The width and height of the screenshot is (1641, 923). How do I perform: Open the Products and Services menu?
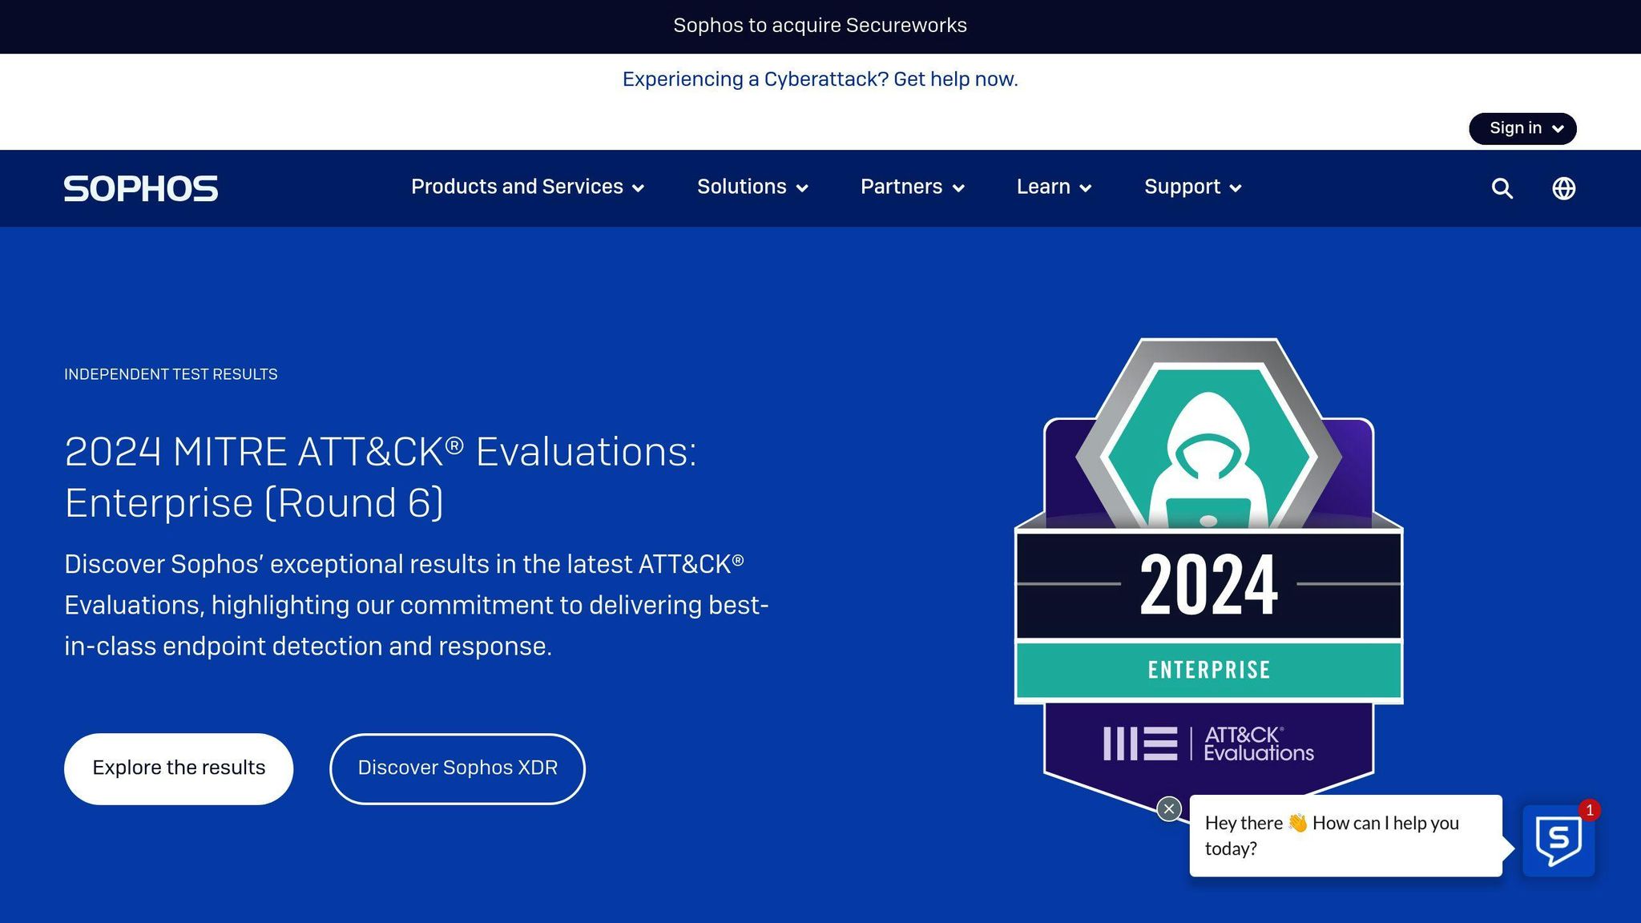click(527, 187)
